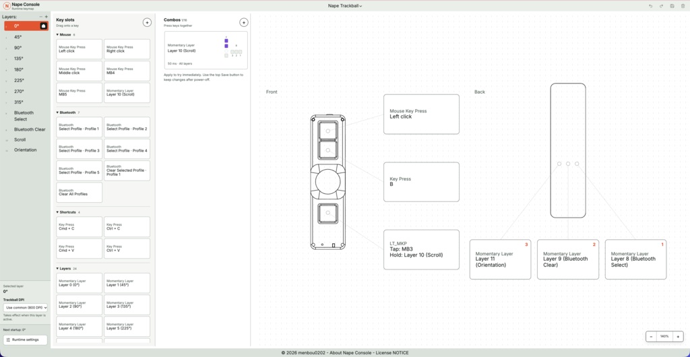The height and width of the screenshot is (357, 690).
Task: Zoom out the canvas with minus button
Action: 652,336
